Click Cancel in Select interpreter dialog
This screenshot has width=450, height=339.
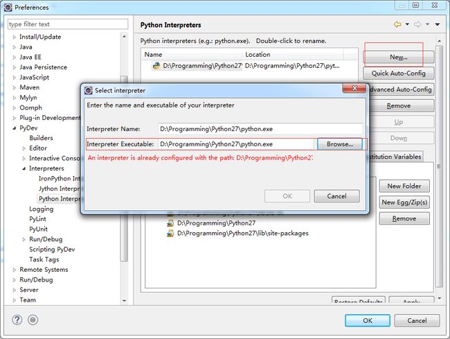[x=336, y=196]
